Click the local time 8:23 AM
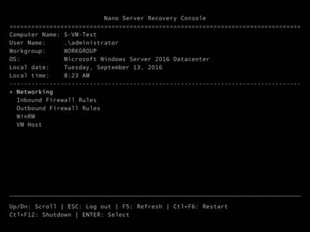 coord(77,75)
